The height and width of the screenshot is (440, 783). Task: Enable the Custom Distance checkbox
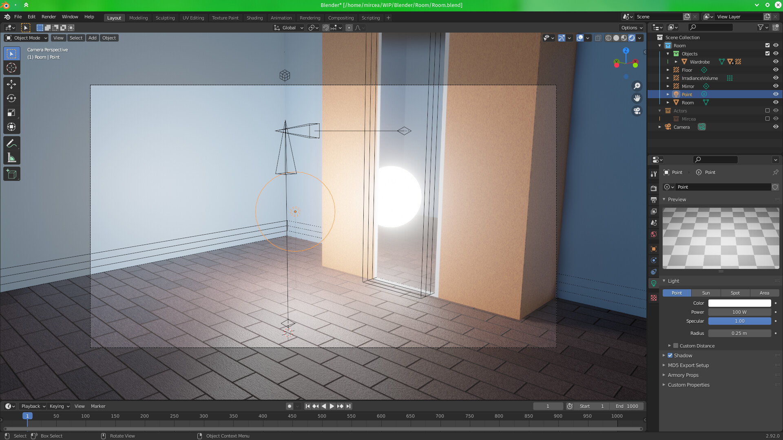click(676, 345)
